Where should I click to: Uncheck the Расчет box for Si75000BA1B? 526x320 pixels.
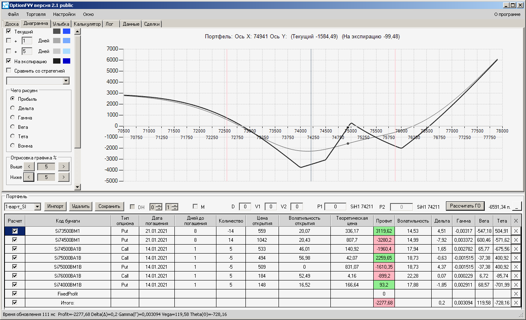click(x=15, y=258)
